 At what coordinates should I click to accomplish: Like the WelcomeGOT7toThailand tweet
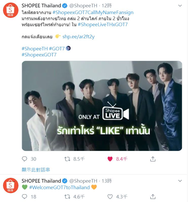pyautogui.click(x=110, y=197)
